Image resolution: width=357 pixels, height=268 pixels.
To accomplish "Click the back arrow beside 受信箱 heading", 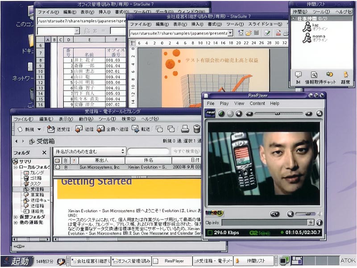I will coord(17,141).
